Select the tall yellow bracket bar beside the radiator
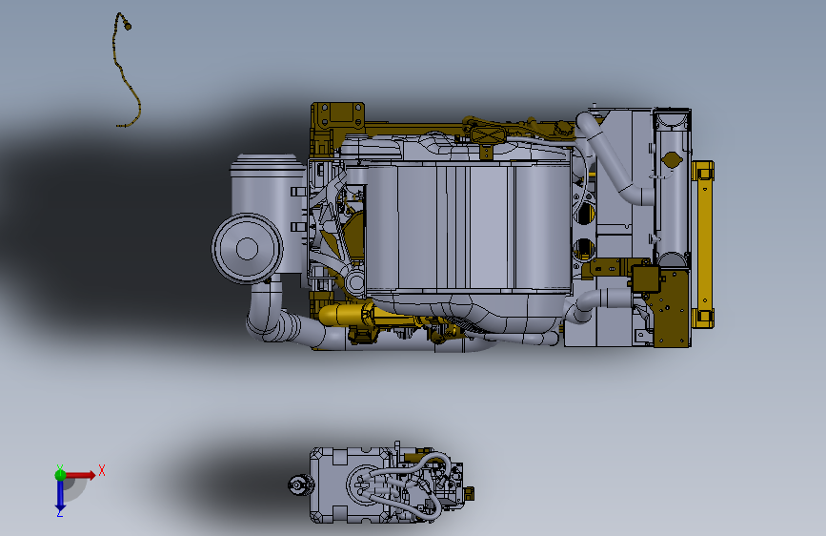The width and height of the screenshot is (826, 536). tap(703, 245)
